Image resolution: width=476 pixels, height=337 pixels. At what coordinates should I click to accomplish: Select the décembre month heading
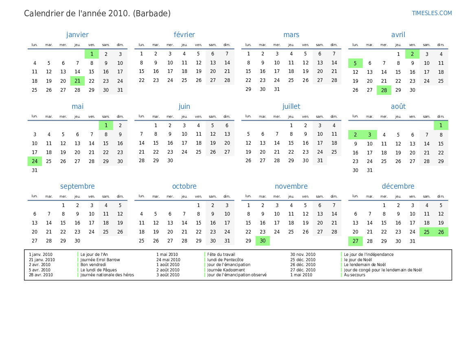[x=398, y=186]
